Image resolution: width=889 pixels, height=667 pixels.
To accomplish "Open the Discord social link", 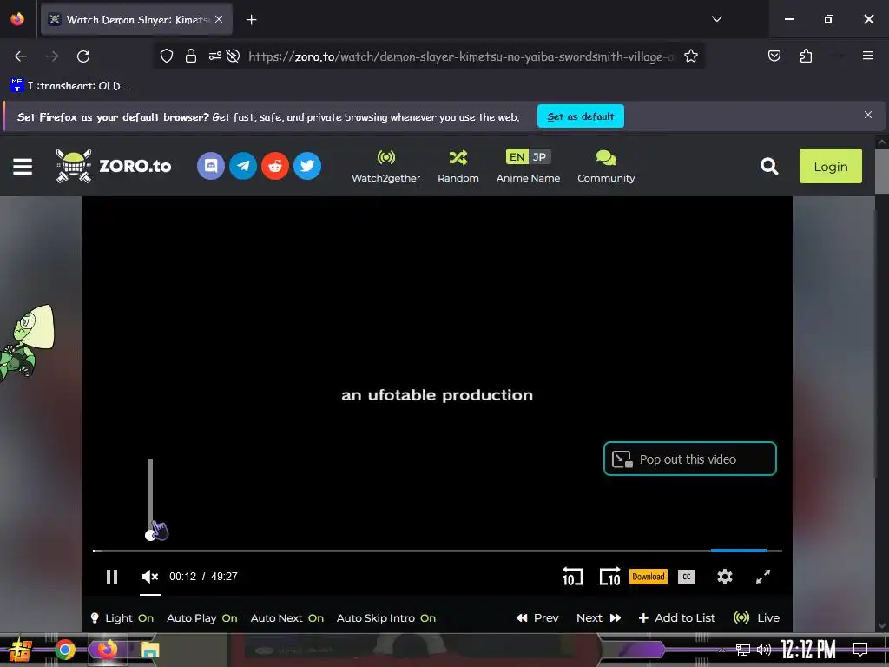I will (x=211, y=166).
